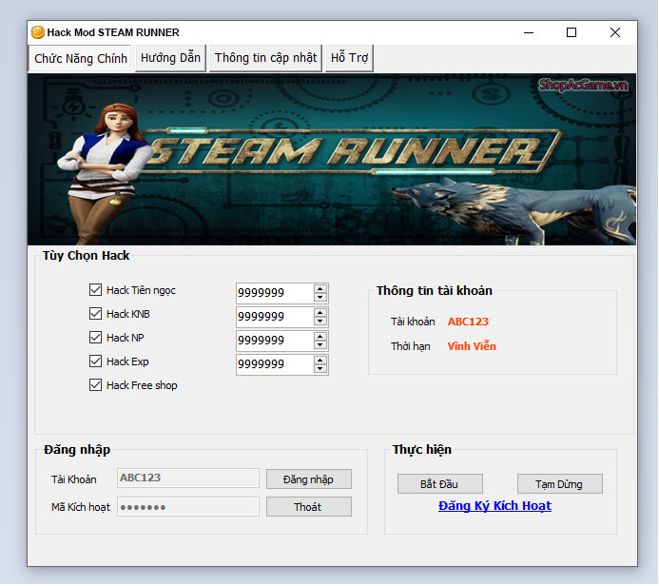Toggle the Hack Tiên ngọc checkbox
659x586 pixels.
(95, 289)
